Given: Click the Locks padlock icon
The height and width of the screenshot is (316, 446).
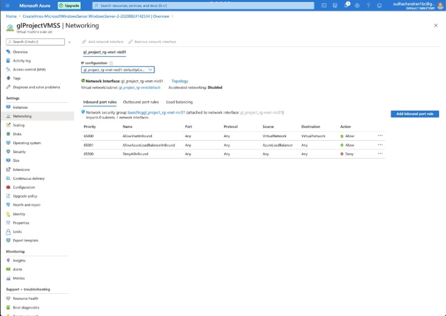Looking at the screenshot, I should [x=8, y=231].
